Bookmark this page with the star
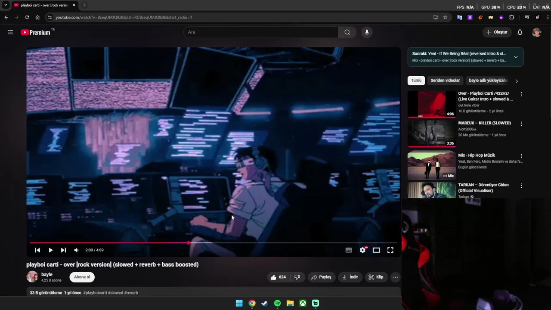Viewport: 551px width, 310px height. coord(445,17)
